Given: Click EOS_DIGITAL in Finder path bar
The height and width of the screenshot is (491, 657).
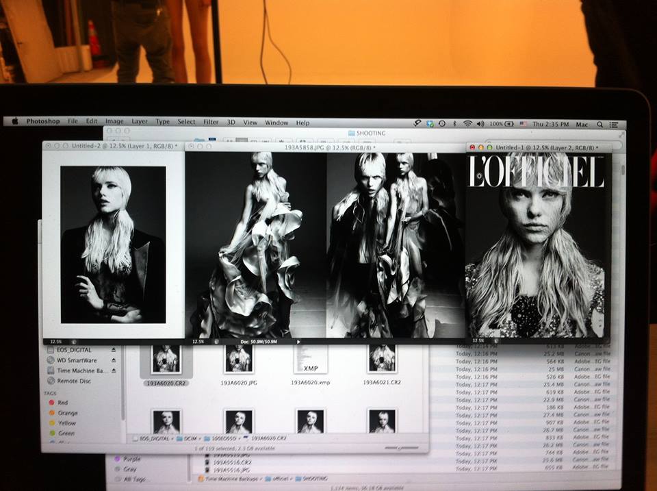Looking at the screenshot, I should [x=151, y=438].
